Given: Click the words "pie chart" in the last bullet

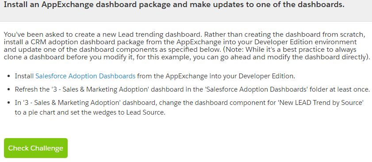Looking at the screenshot, I should [x=36, y=112].
